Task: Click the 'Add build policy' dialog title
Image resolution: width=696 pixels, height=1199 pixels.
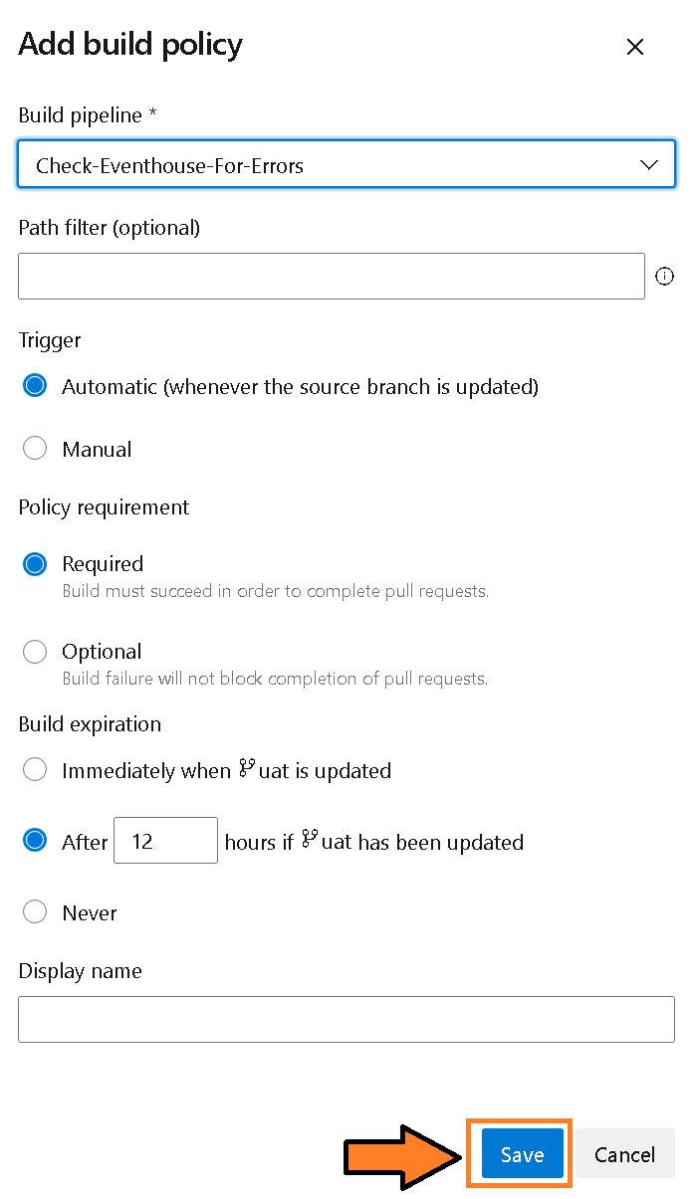Action: click(x=129, y=45)
